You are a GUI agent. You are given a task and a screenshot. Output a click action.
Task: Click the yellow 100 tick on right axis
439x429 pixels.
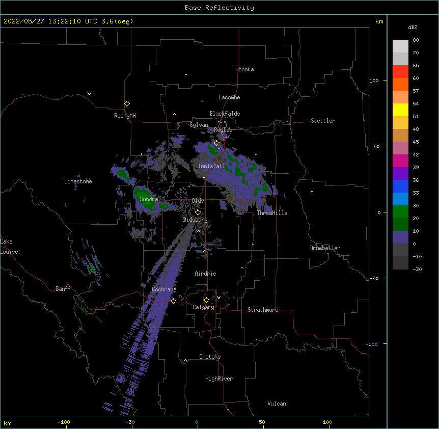[x=374, y=81]
